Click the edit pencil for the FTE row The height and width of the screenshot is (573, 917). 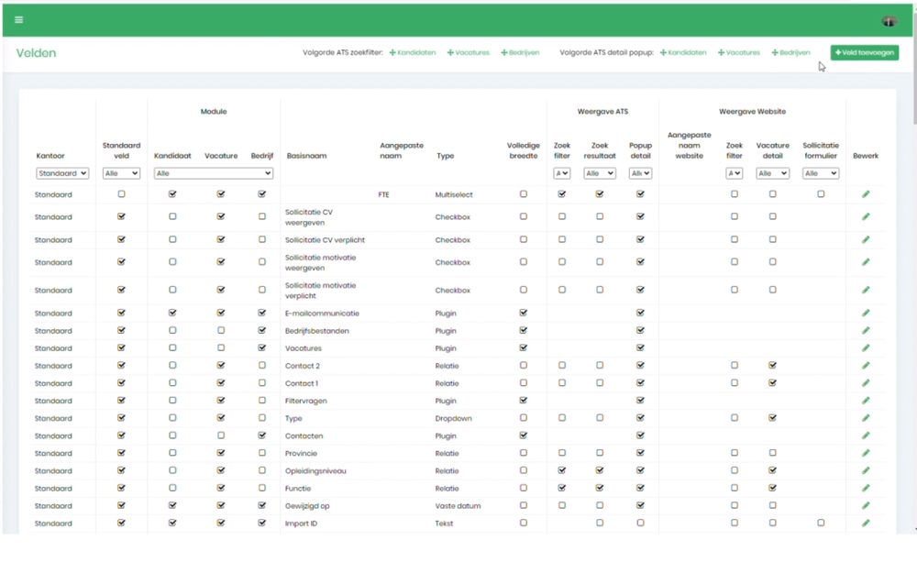click(x=866, y=194)
